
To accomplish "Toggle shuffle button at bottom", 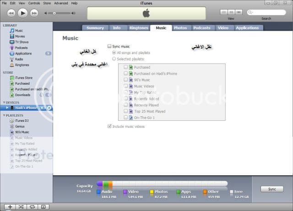I will pyautogui.click(x=21, y=207).
